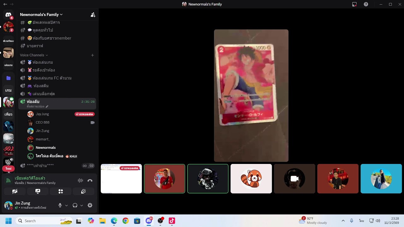Open TikTok app from taskbar
404x227 pixels.
[x=172, y=221]
